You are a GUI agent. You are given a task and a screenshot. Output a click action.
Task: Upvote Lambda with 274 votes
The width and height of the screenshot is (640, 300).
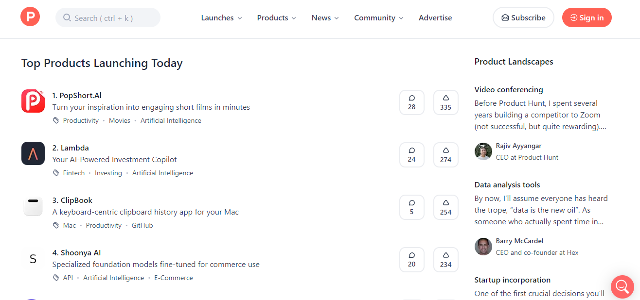point(446,155)
